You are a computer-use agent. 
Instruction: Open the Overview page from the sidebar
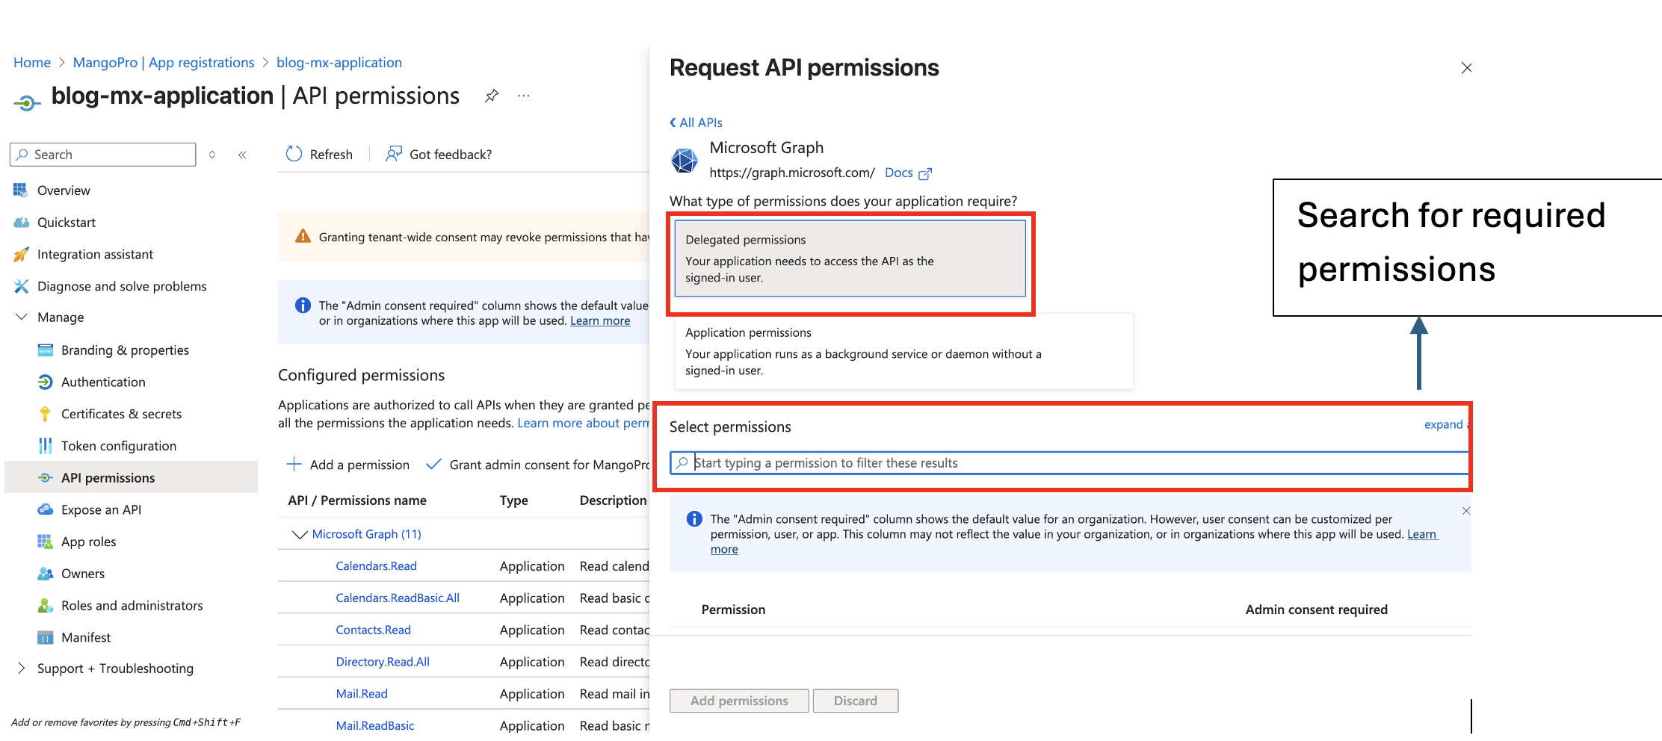[64, 190]
